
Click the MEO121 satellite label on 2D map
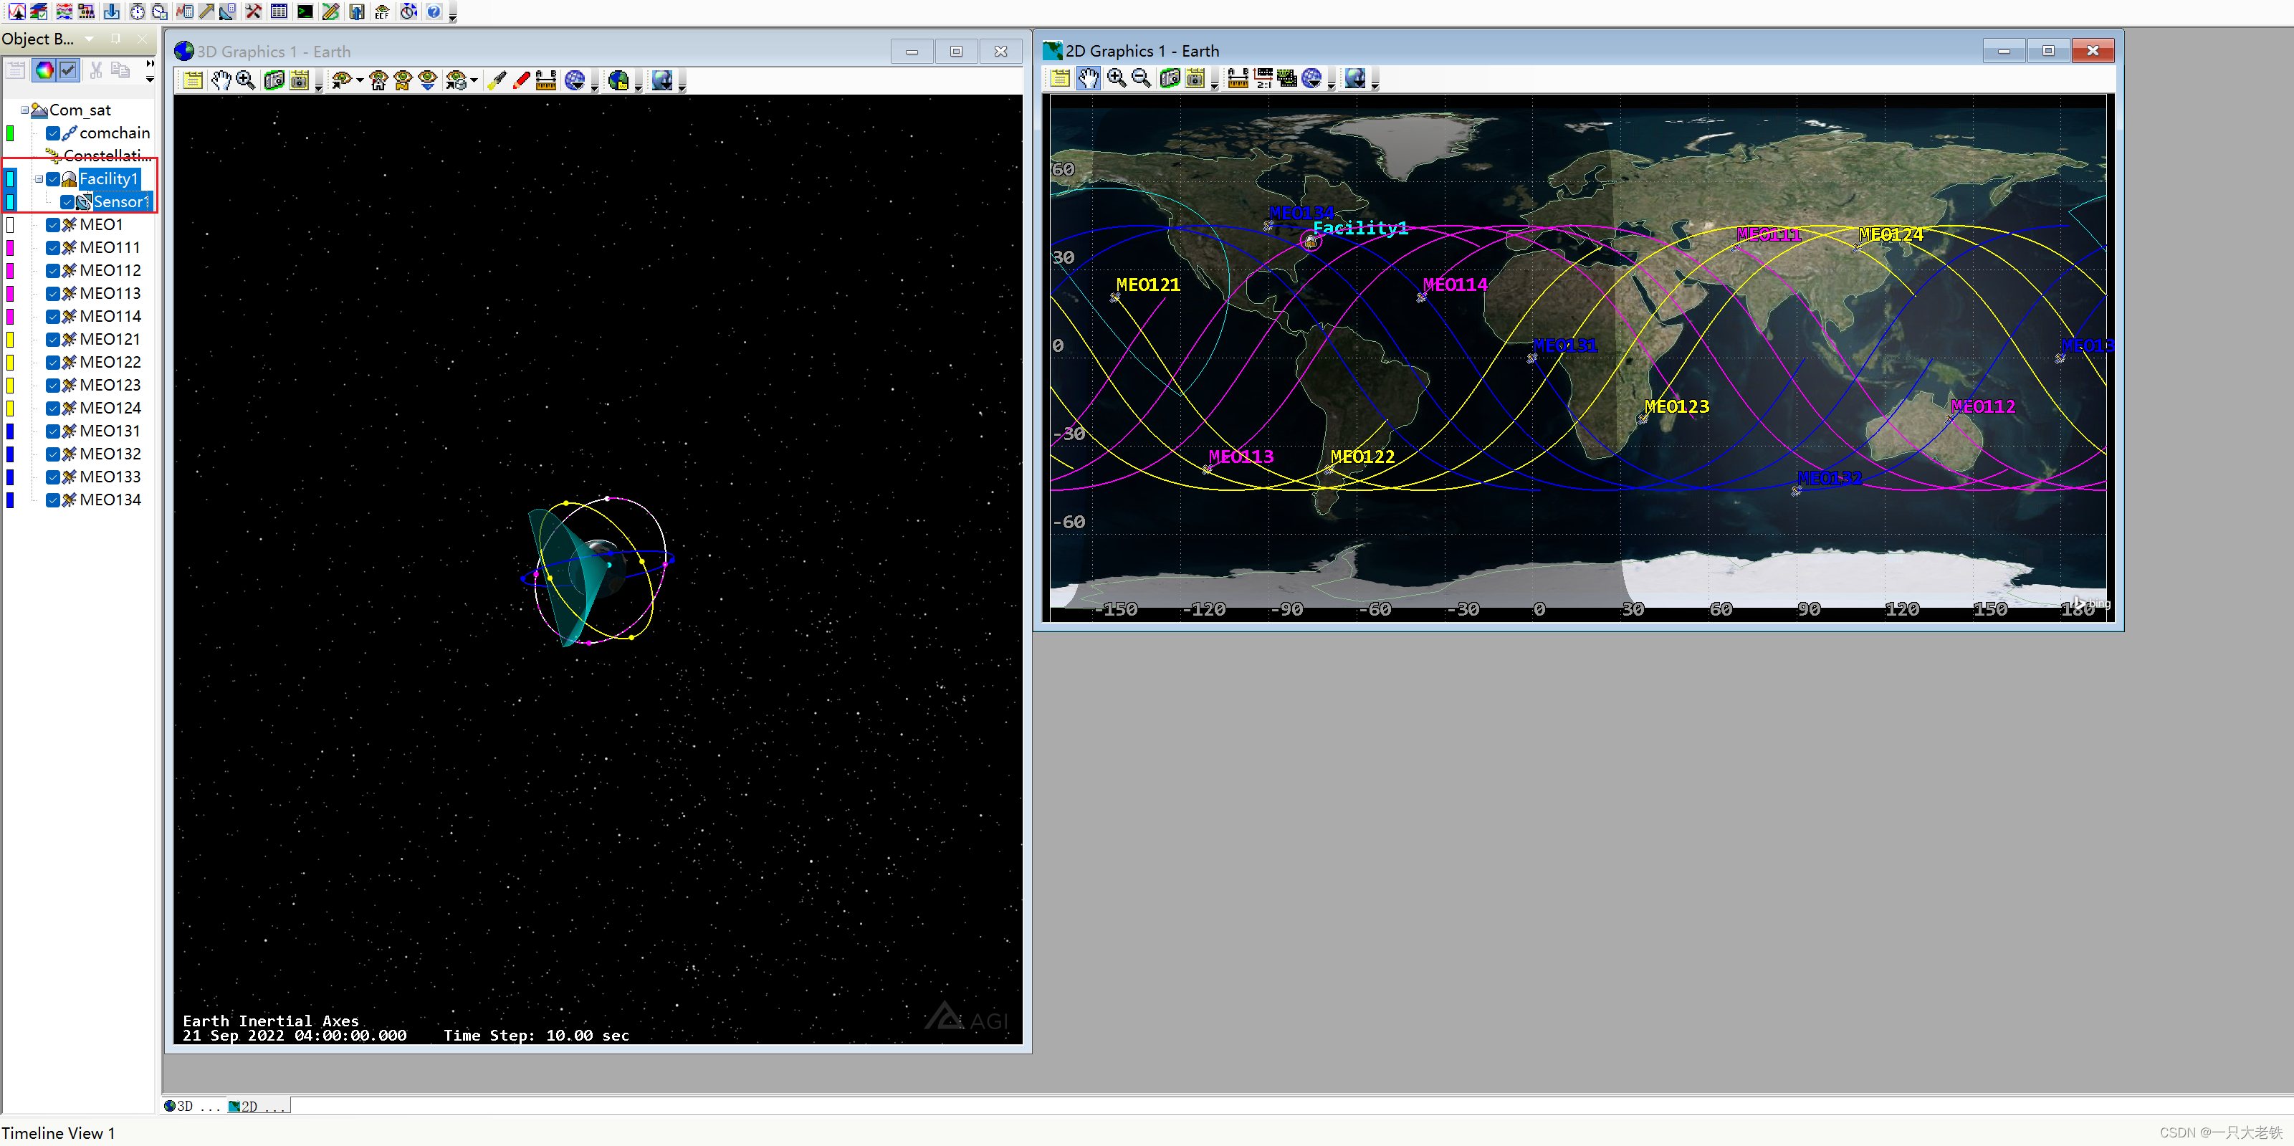(1148, 285)
